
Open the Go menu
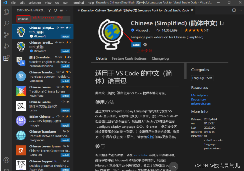57,3
